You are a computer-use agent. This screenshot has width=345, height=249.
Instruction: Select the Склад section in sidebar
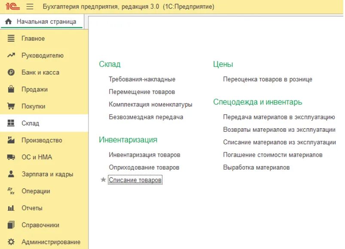click(x=44, y=123)
